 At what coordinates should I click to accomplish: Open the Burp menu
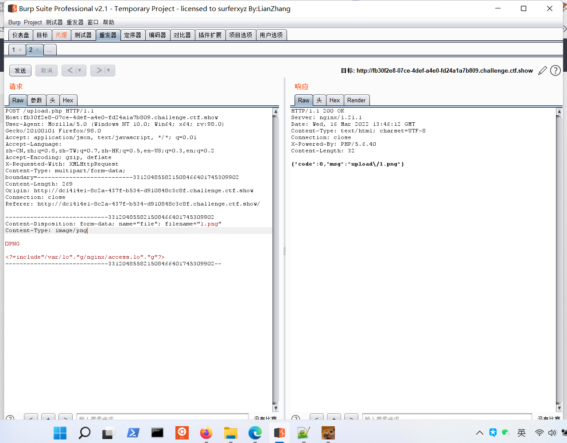14,22
